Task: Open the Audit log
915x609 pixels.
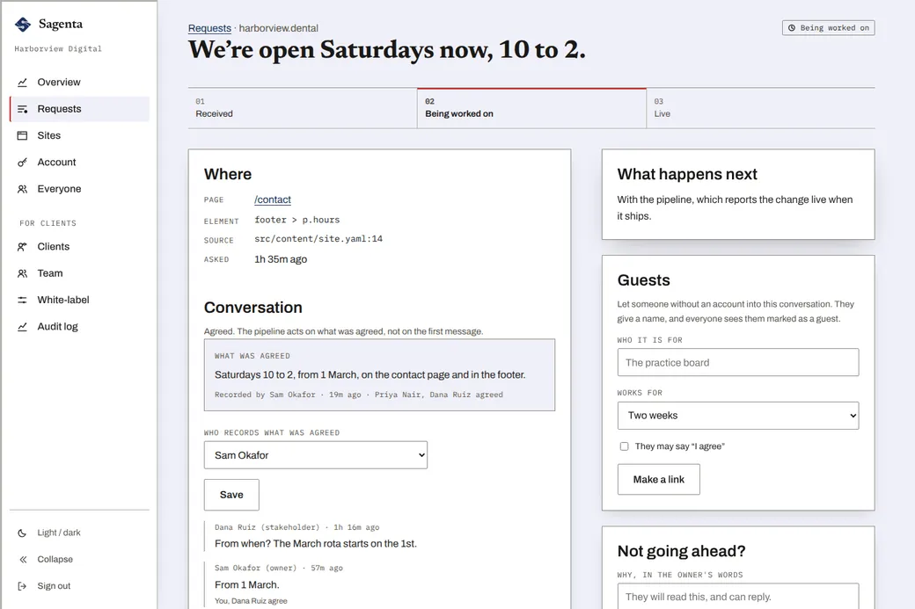Action: tap(79, 327)
